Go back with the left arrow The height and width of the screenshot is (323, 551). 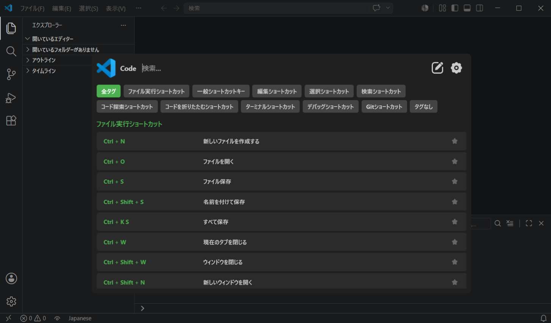164,8
